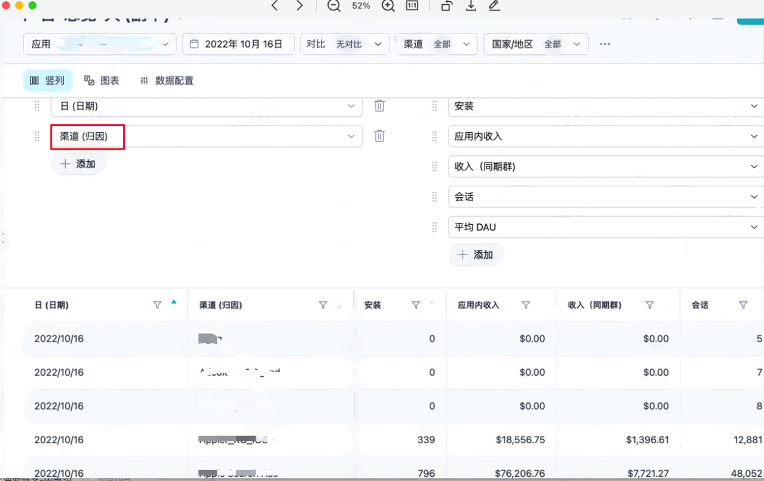Grab the drag handle beside 收入（同期群）

(x=435, y=166)
